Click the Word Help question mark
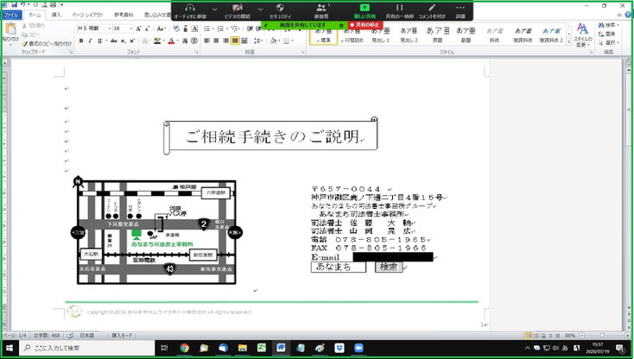The width and height of the screenshot is (634, 359). [628, 15]
